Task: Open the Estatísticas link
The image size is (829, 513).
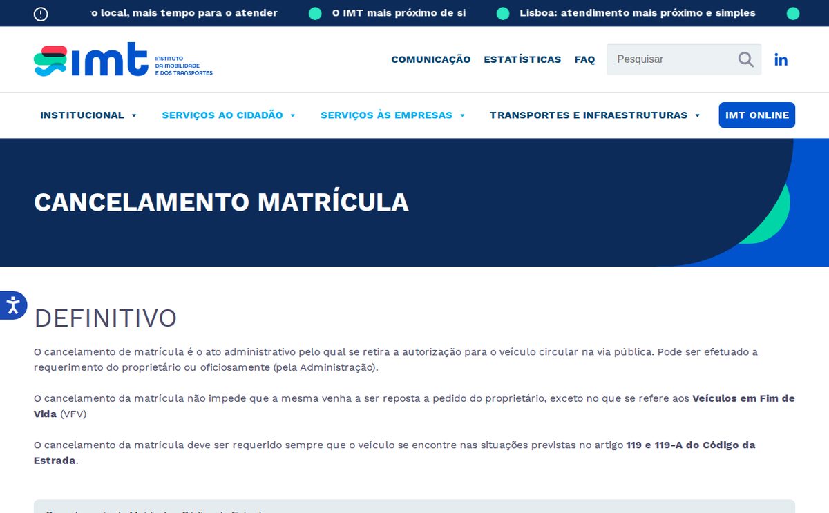Action: (x=522, y=59)
